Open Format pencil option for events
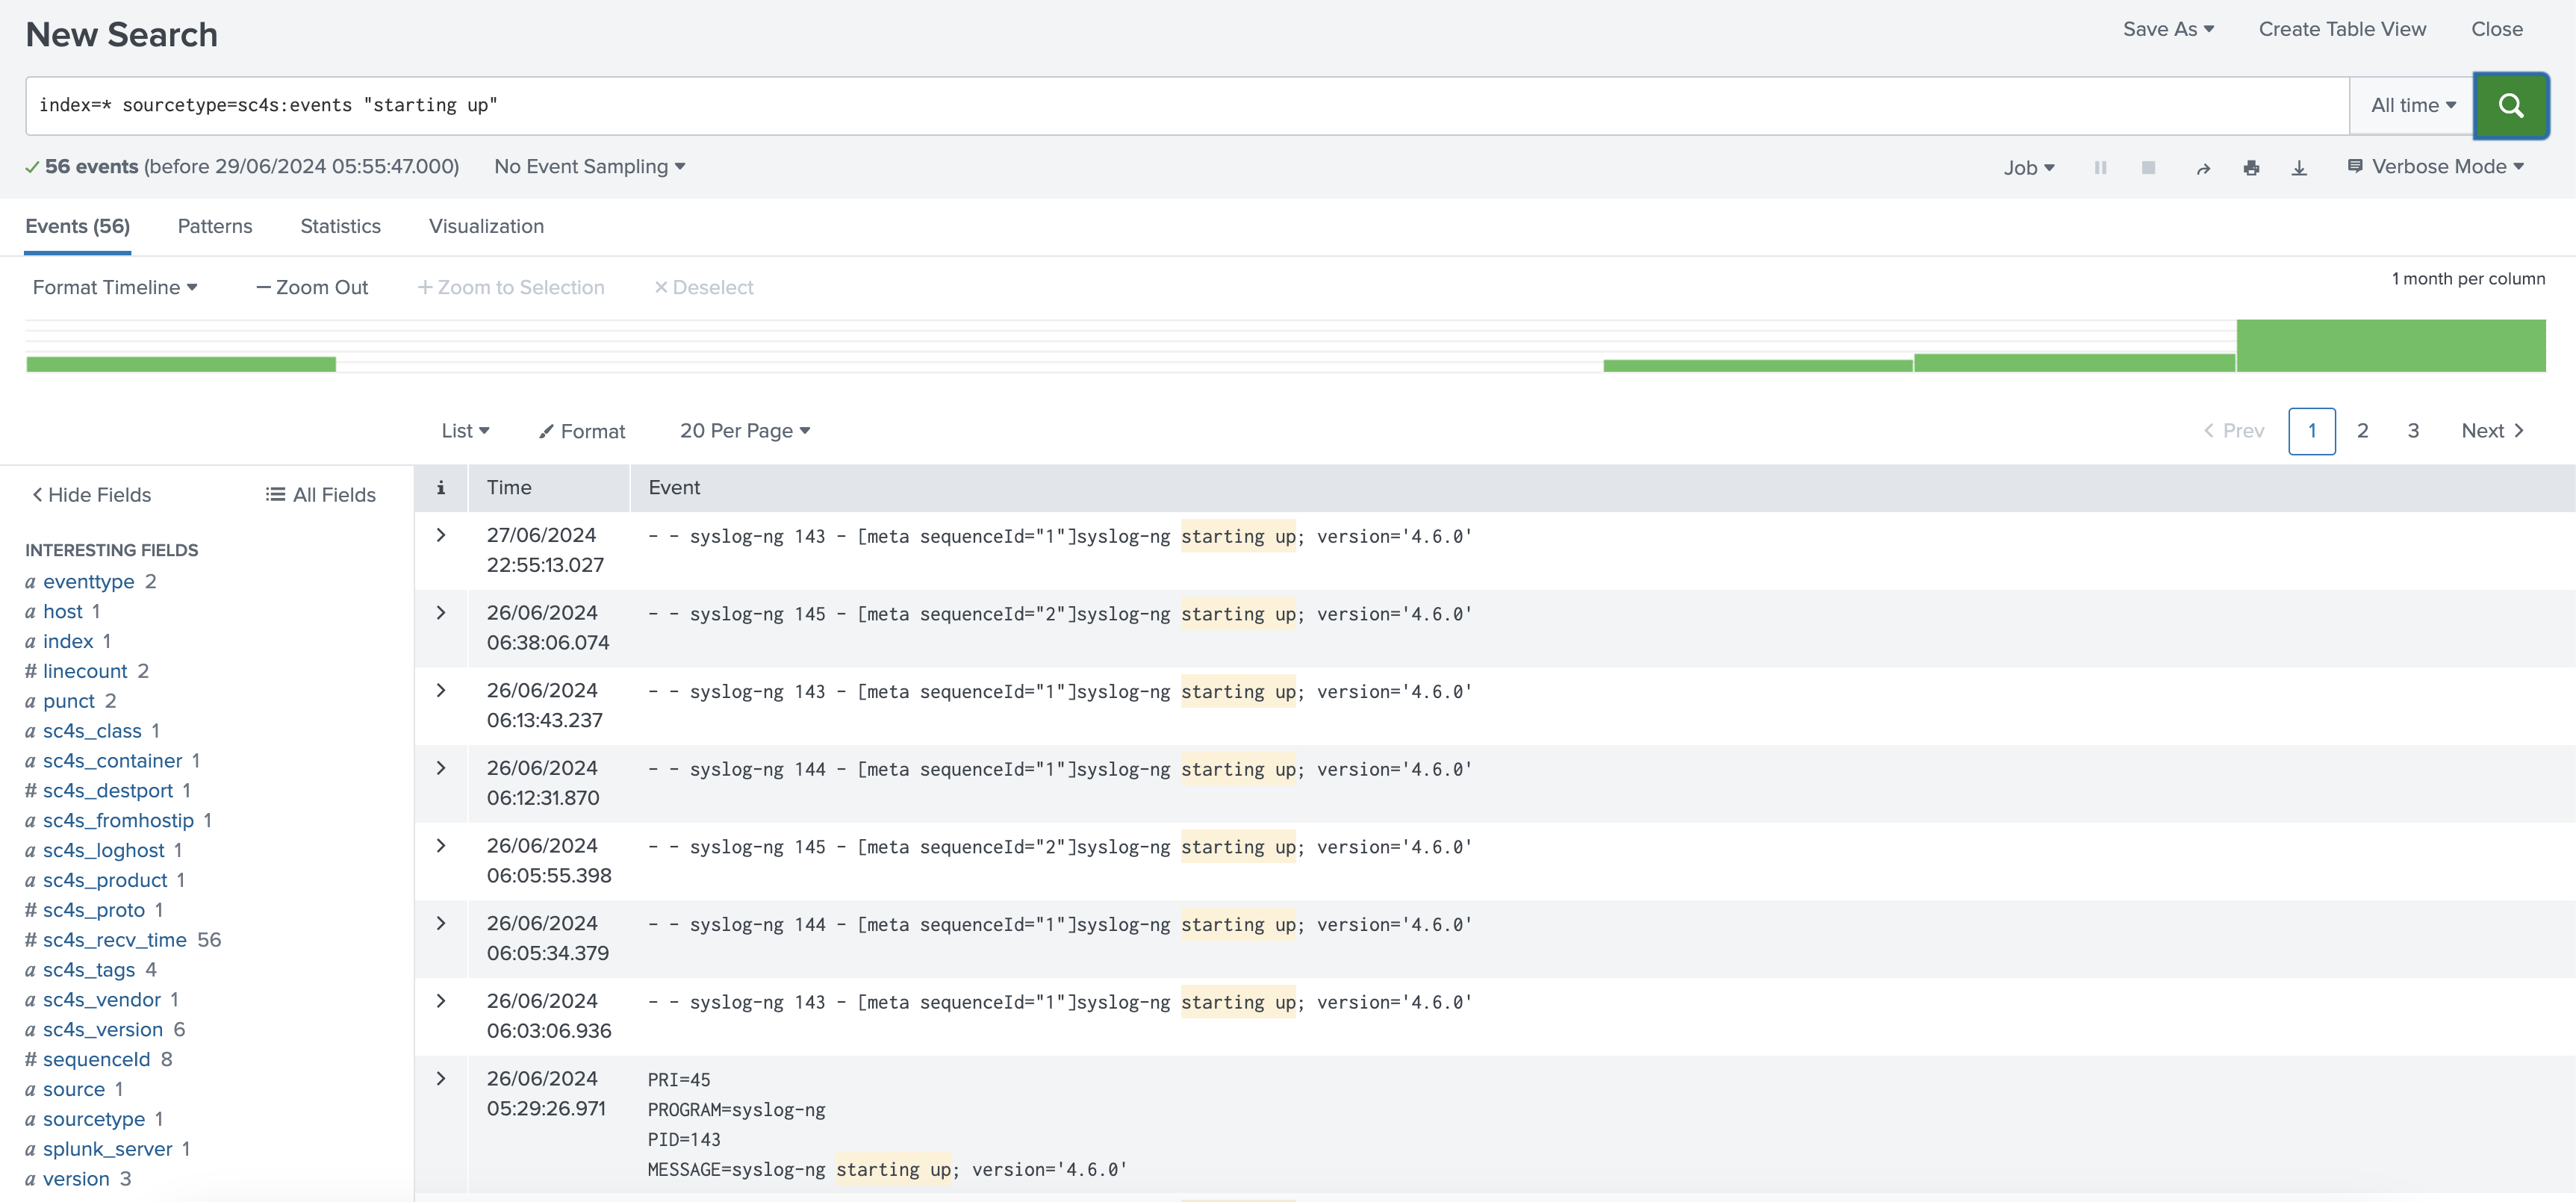This screenshot has width=2576, height=1202. tap(582, 431)
